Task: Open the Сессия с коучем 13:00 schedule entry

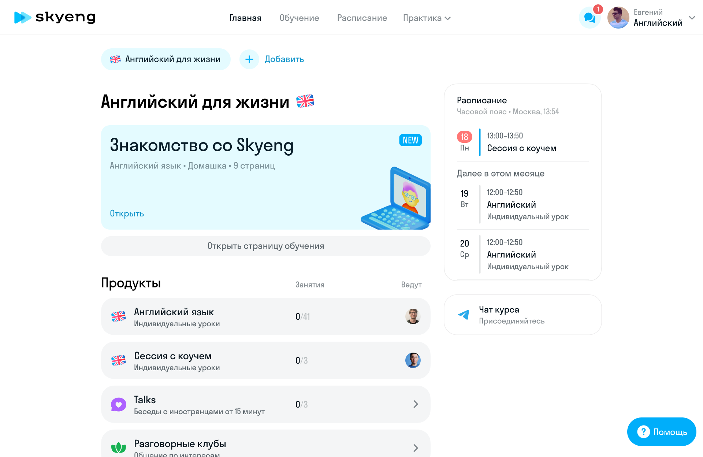Action: pos(521,148)
